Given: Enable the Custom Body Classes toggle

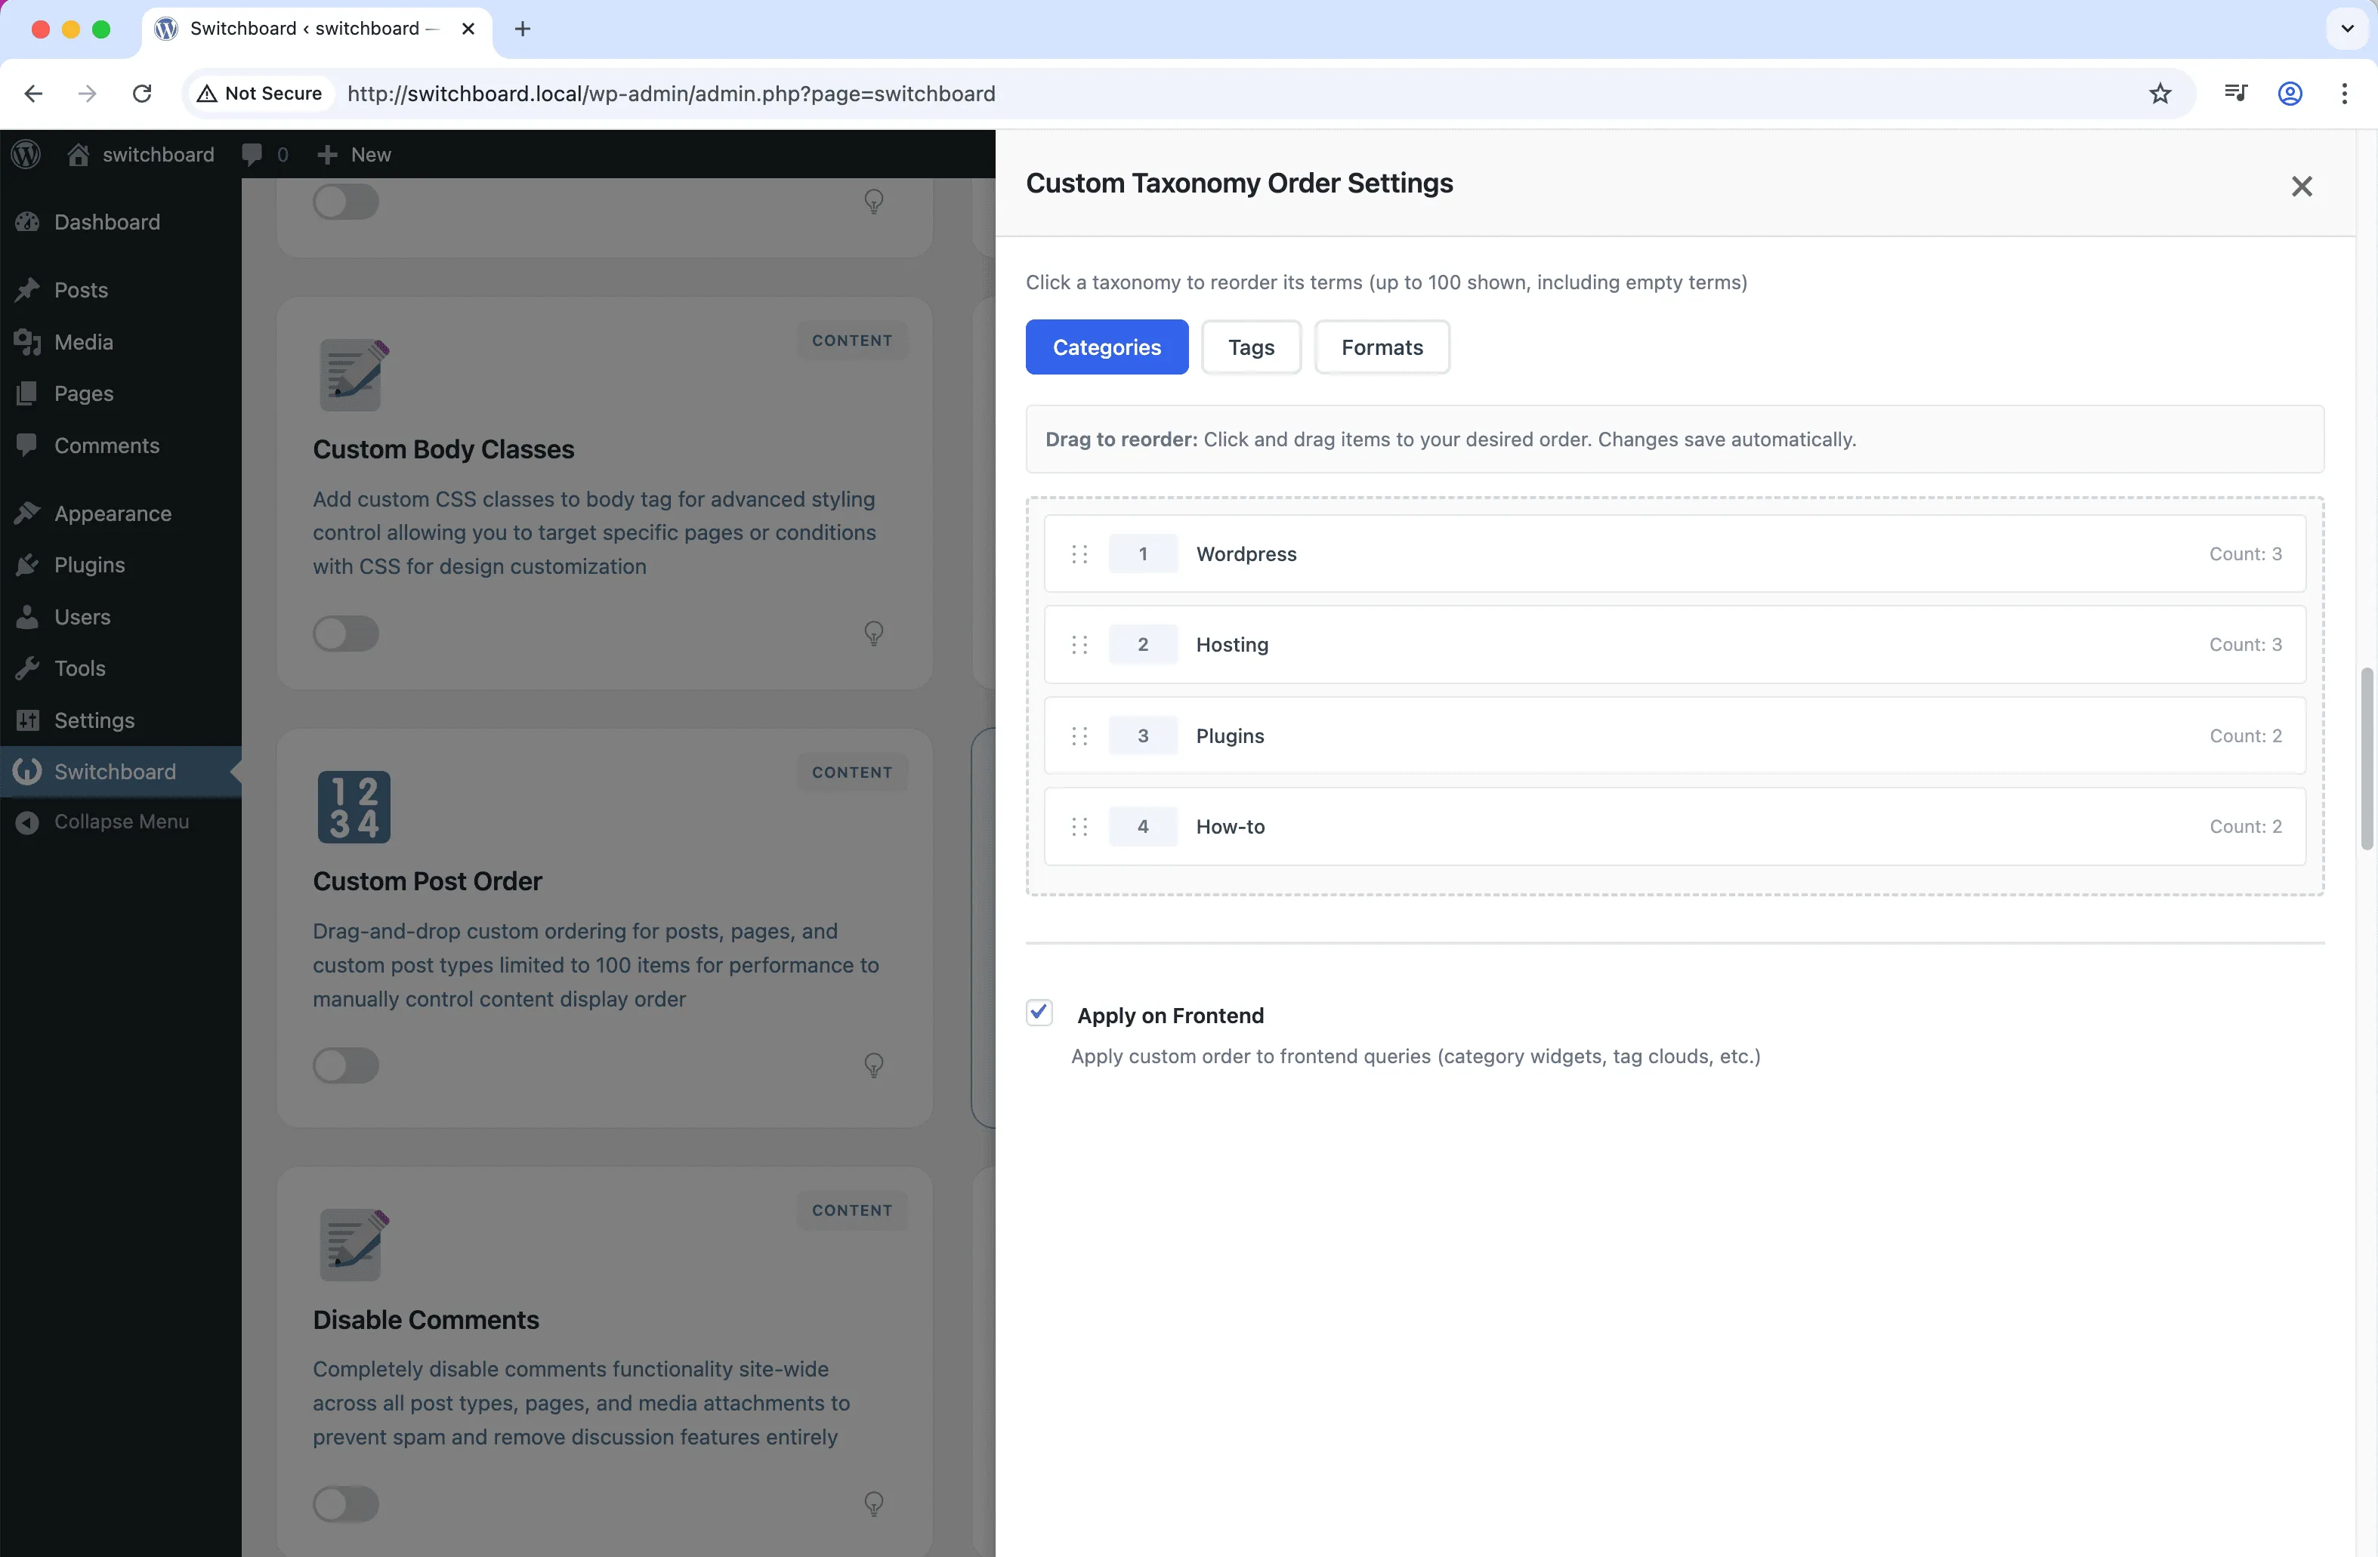Looking at the screenshot, I should [x=346, y=634].
